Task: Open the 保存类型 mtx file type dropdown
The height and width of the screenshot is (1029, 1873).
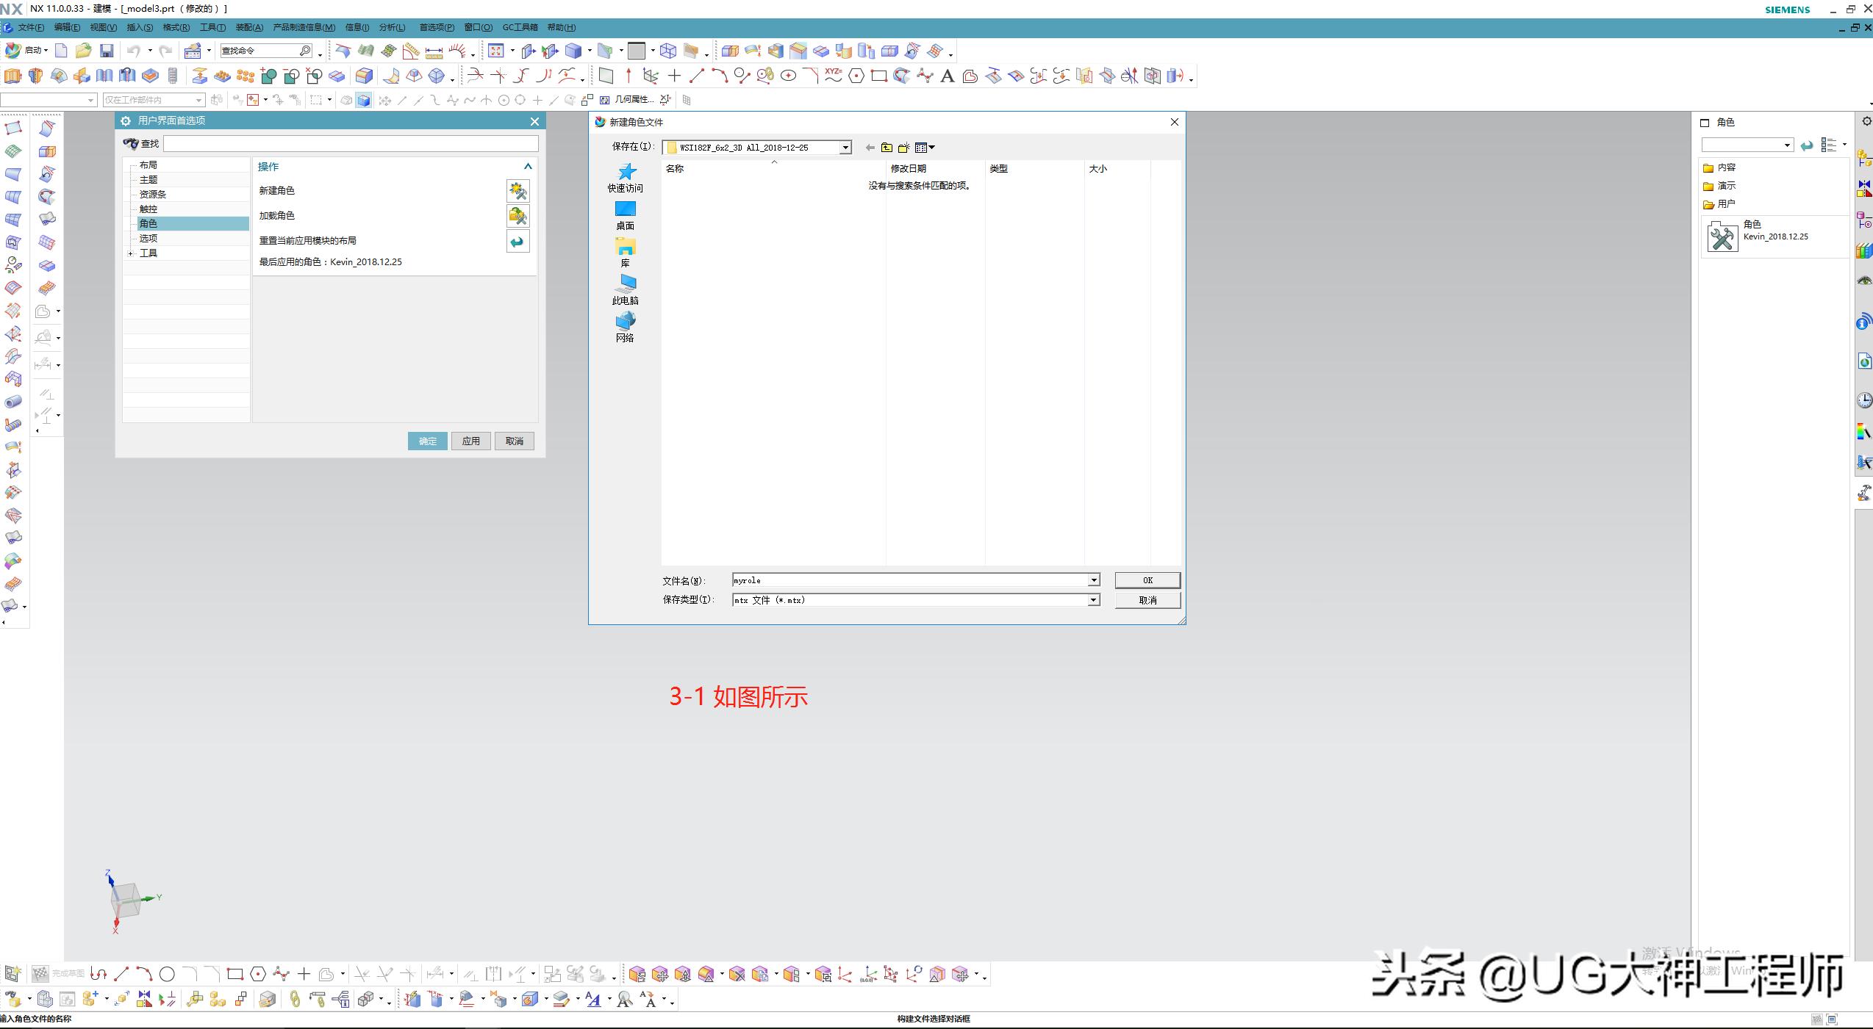Action: 1095,600
